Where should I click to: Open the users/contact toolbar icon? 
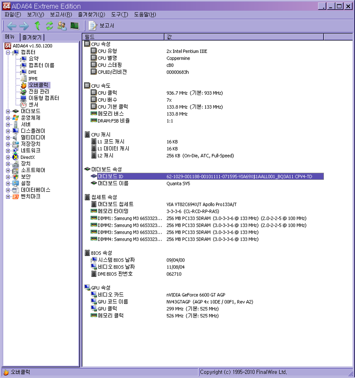coord(62,26)
